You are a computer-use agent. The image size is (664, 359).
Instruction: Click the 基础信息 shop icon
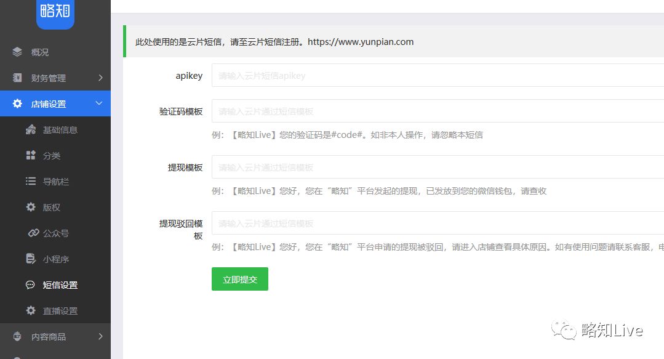[31, 129]
